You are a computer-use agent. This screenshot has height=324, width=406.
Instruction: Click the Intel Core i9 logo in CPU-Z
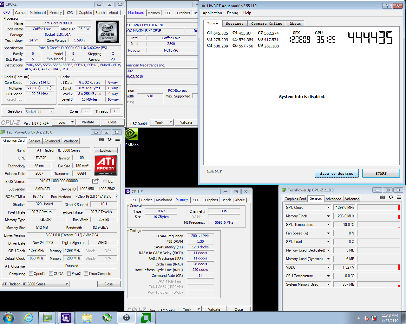(108, 32)
